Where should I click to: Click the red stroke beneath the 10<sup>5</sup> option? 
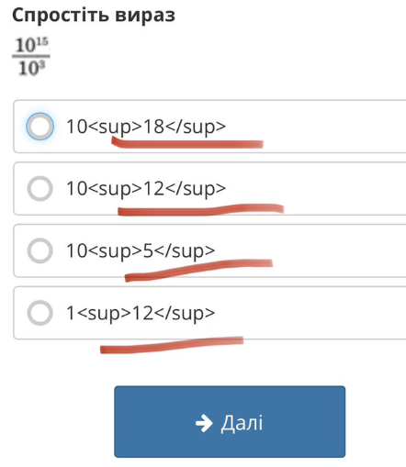198,270
